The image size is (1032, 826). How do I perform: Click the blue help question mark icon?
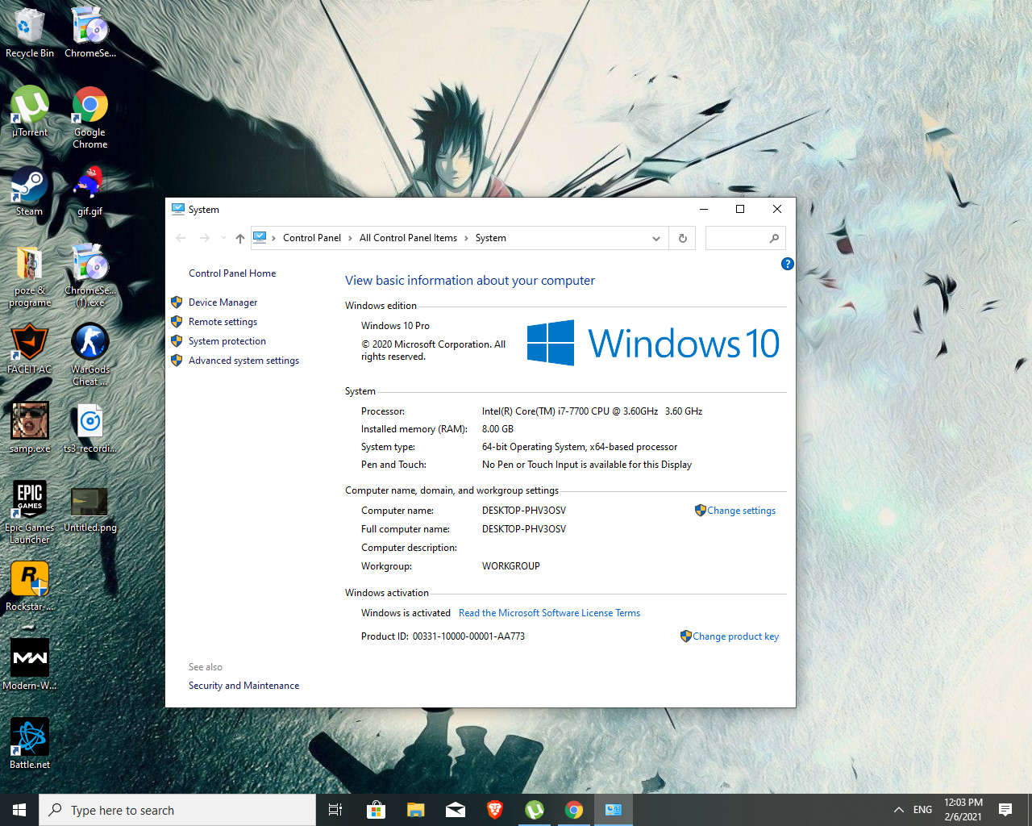[788, 264]
